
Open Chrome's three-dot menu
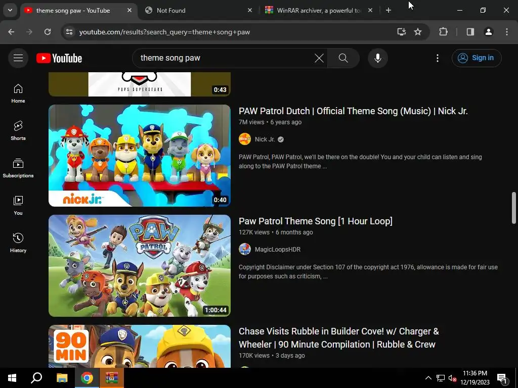pos(507,32)
